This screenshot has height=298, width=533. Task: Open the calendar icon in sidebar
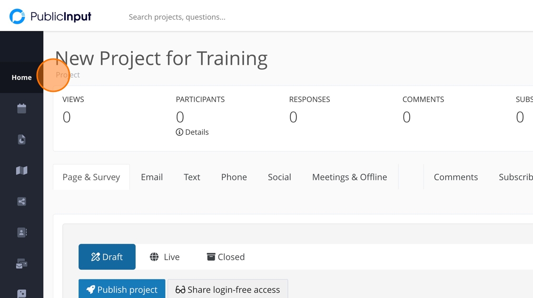coord(21,109)
